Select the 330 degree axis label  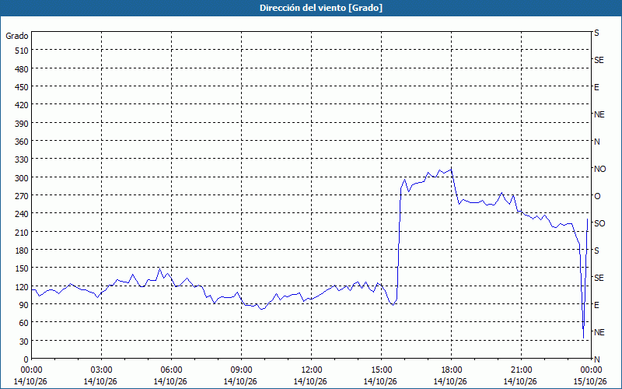point(22,159)
